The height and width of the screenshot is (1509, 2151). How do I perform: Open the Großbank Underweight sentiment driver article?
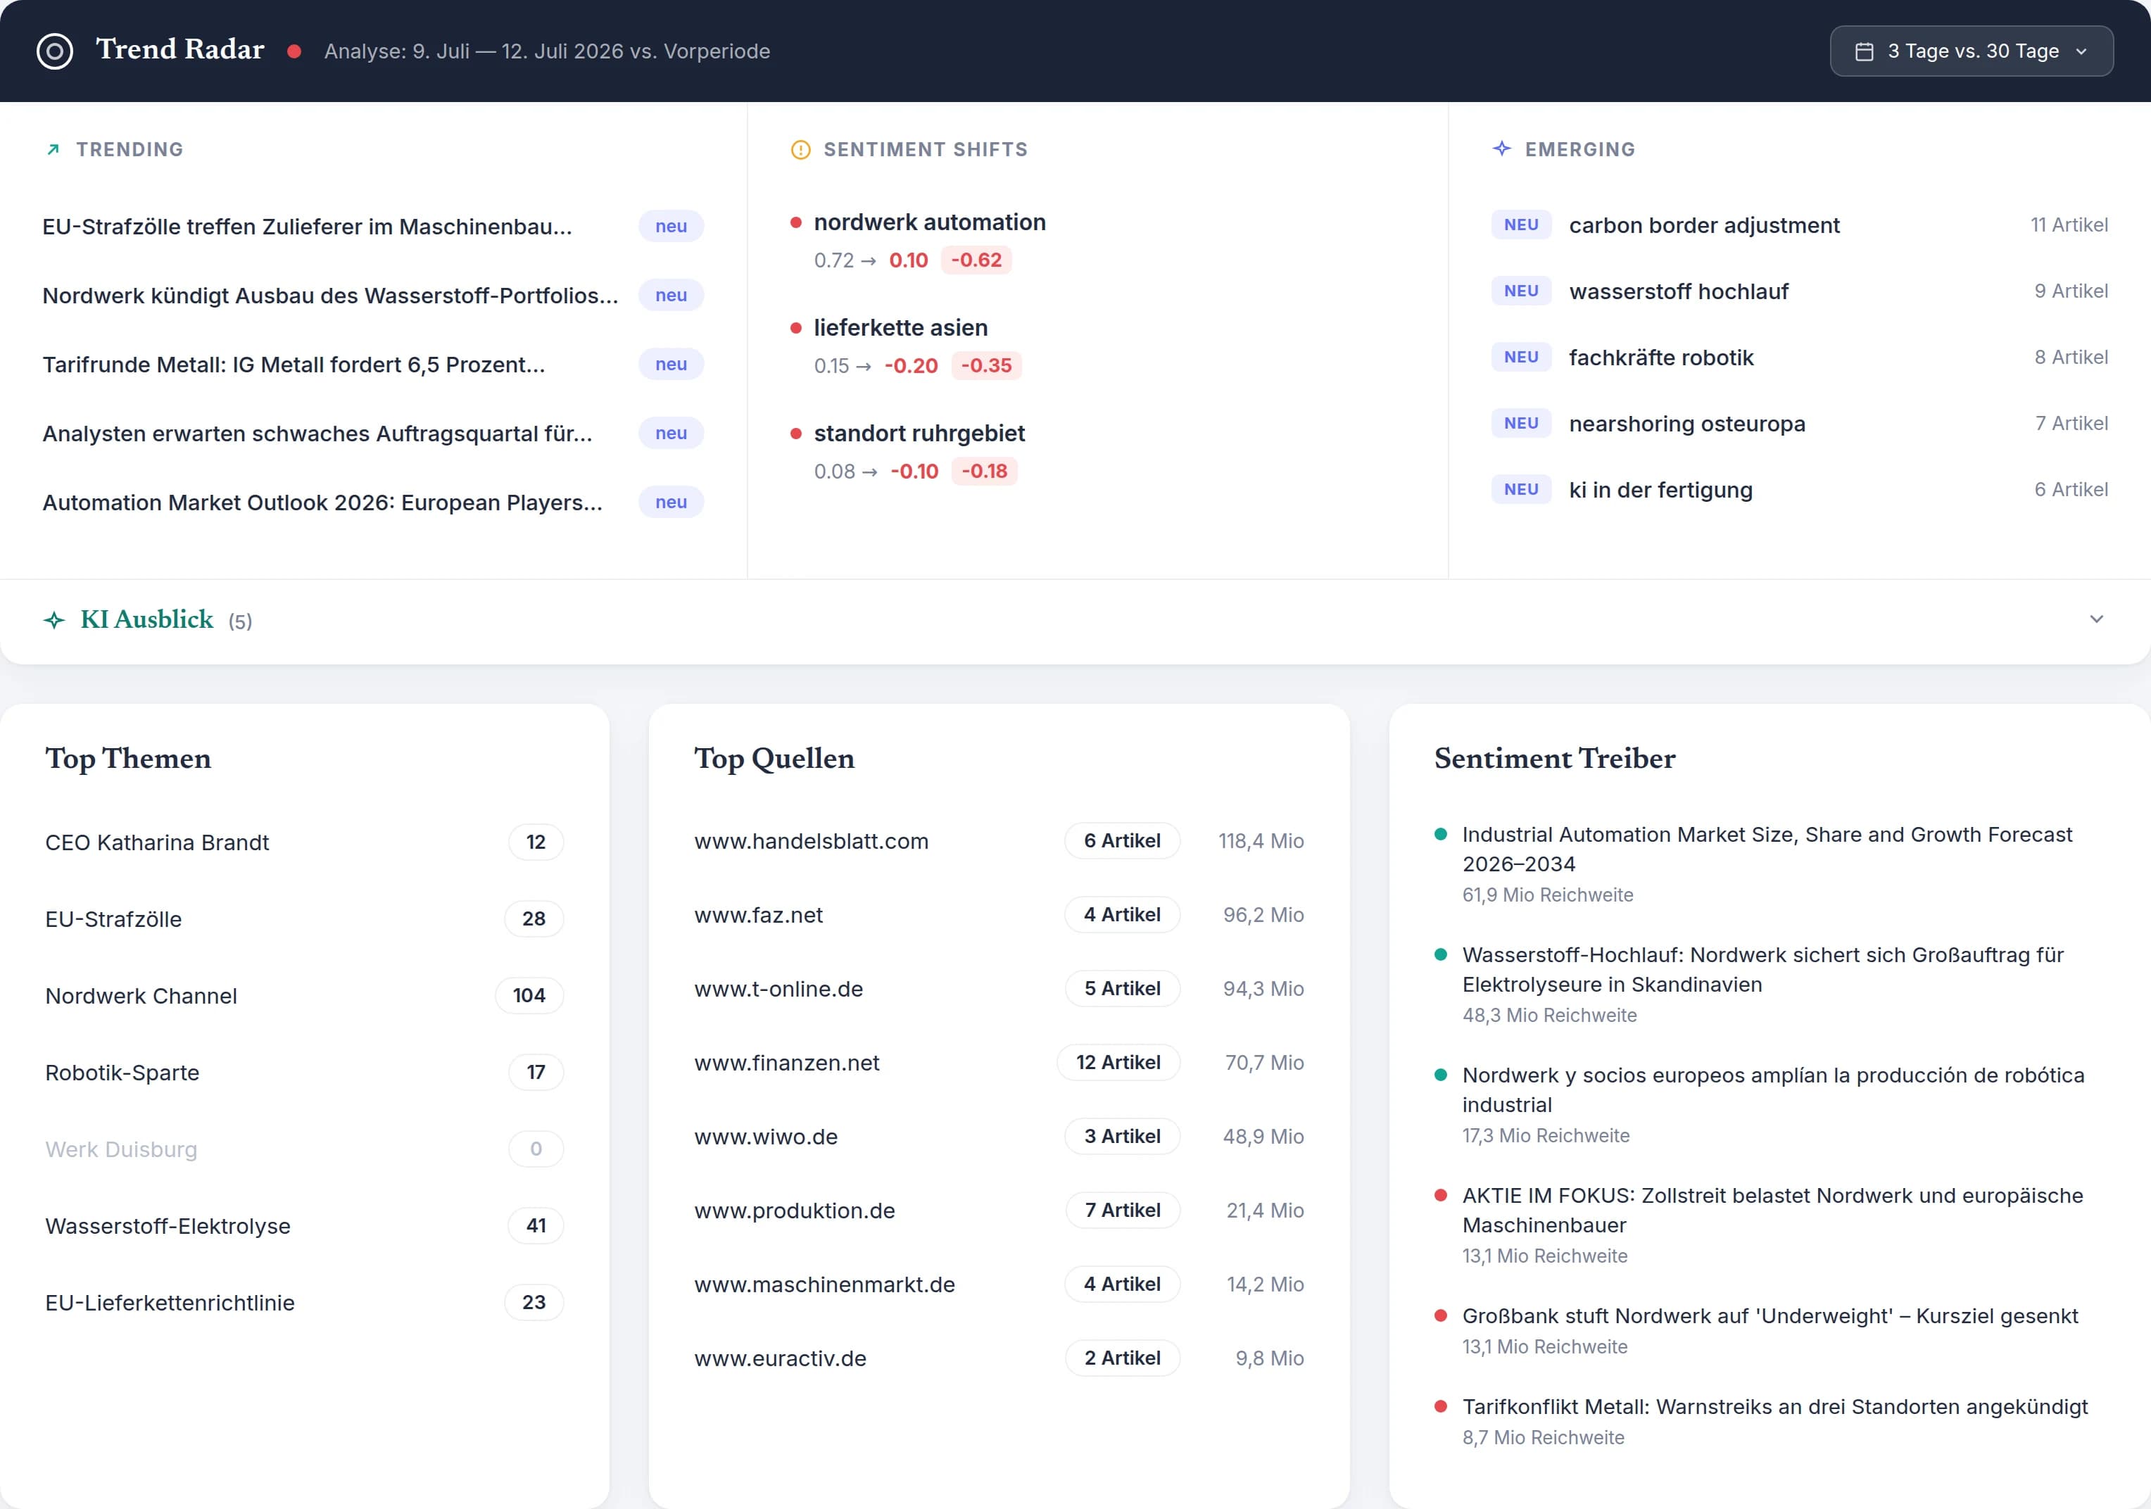point(1770,1316)
